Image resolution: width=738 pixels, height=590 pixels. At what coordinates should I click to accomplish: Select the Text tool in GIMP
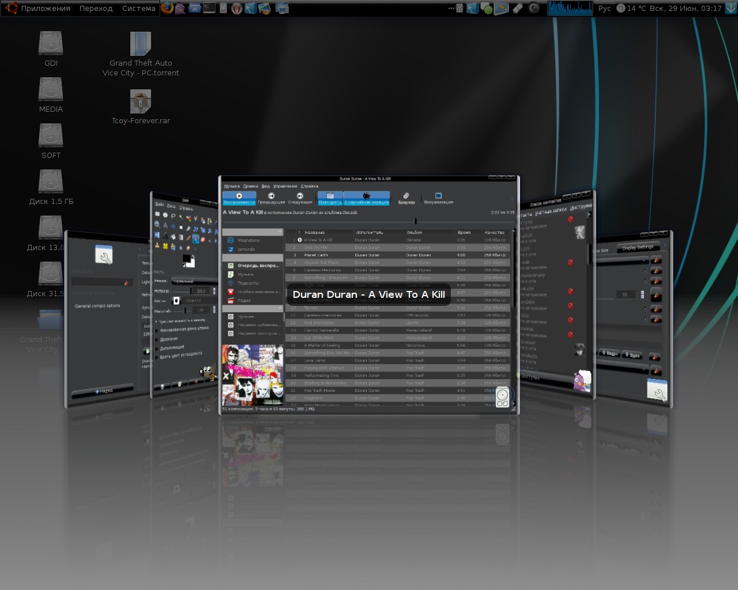(165, 235)
